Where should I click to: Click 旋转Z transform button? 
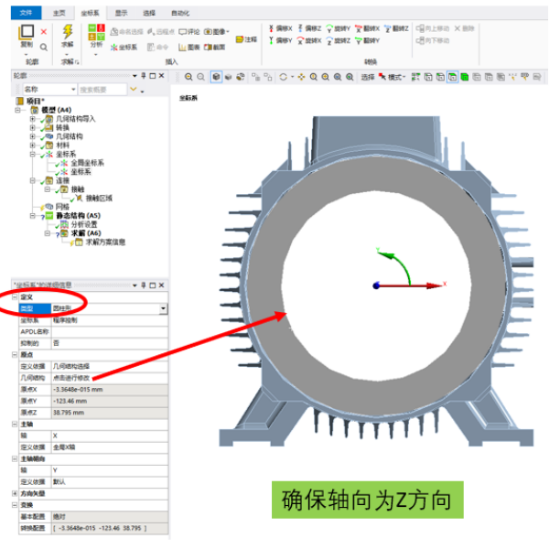(x=339, y=40)
